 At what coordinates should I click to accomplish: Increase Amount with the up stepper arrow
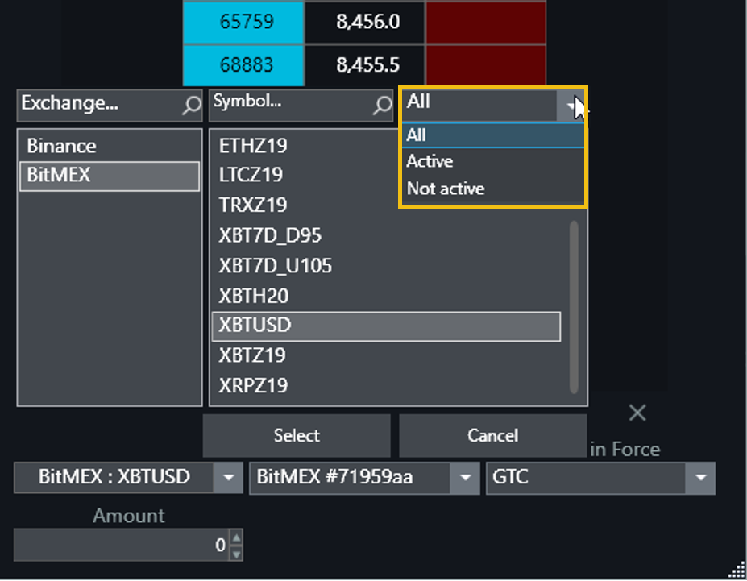pyautogui.click(x=236, y=537)
